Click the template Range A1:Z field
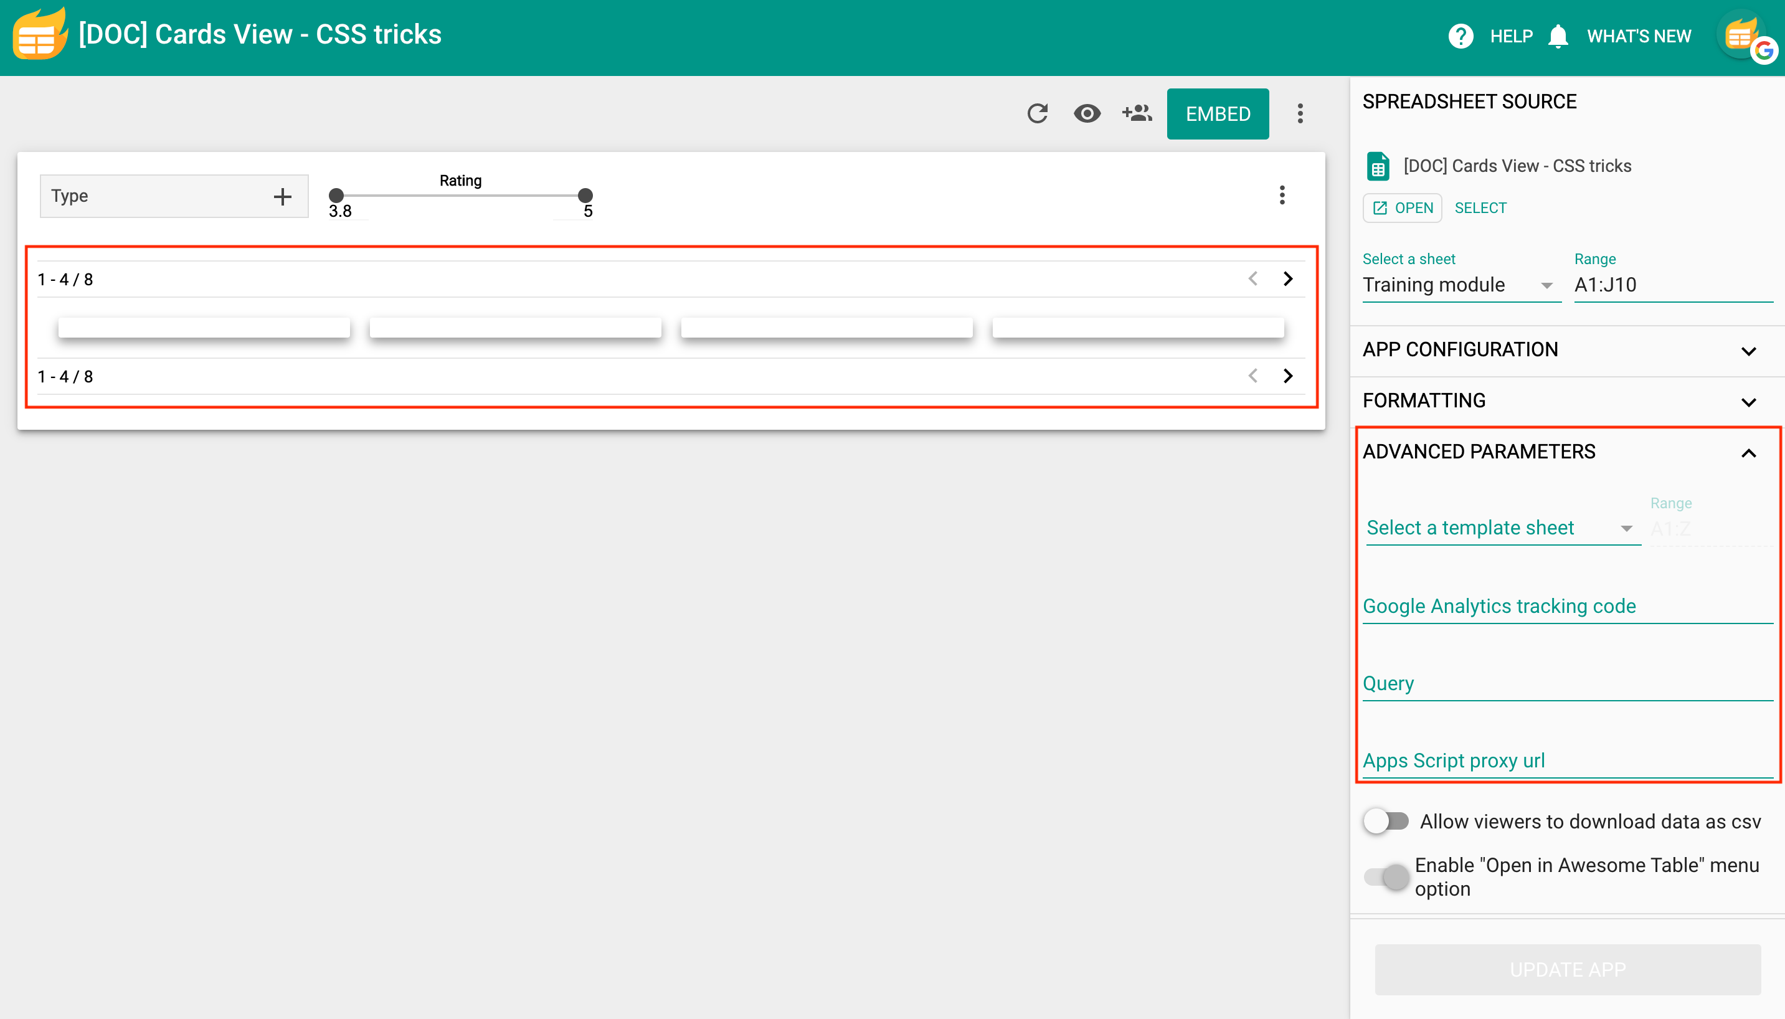This screenshot has height=1019, width=1785. point(1712,528)
